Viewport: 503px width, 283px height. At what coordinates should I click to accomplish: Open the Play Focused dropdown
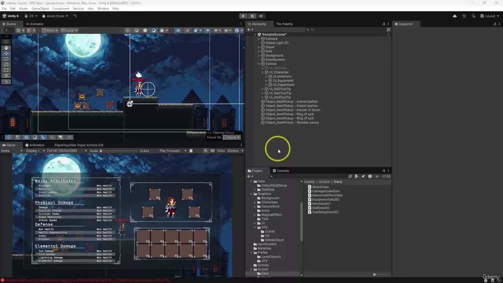(x=173, y=151)
